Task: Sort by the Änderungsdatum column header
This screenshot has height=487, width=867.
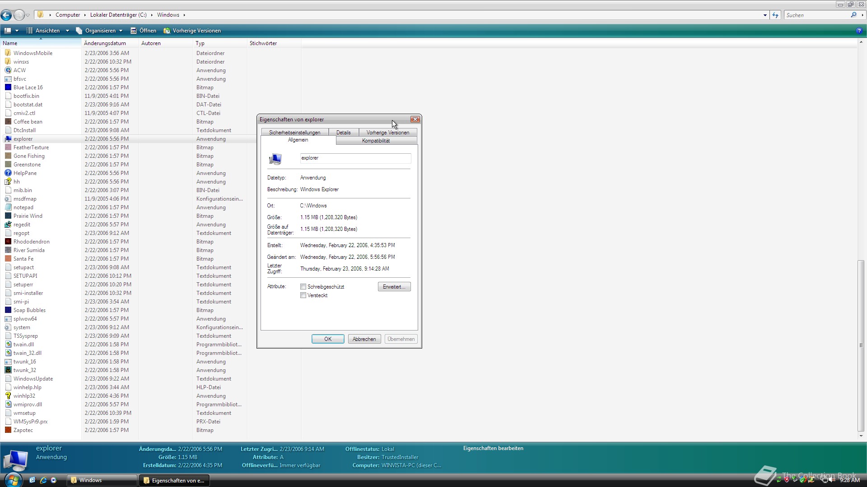Action: [110, 43]
